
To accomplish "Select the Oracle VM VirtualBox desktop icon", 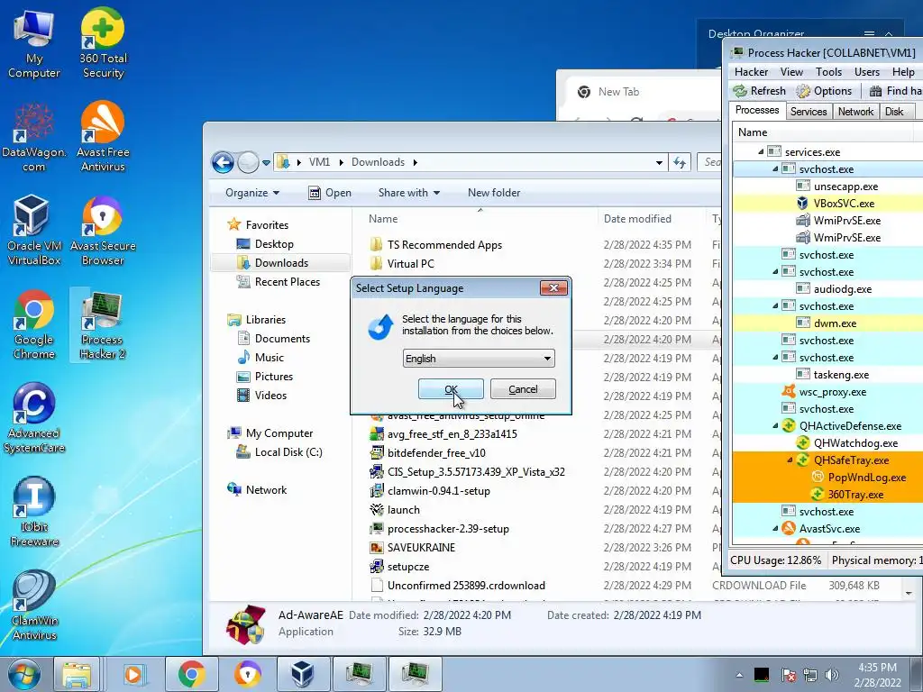I will coord(33,231).
